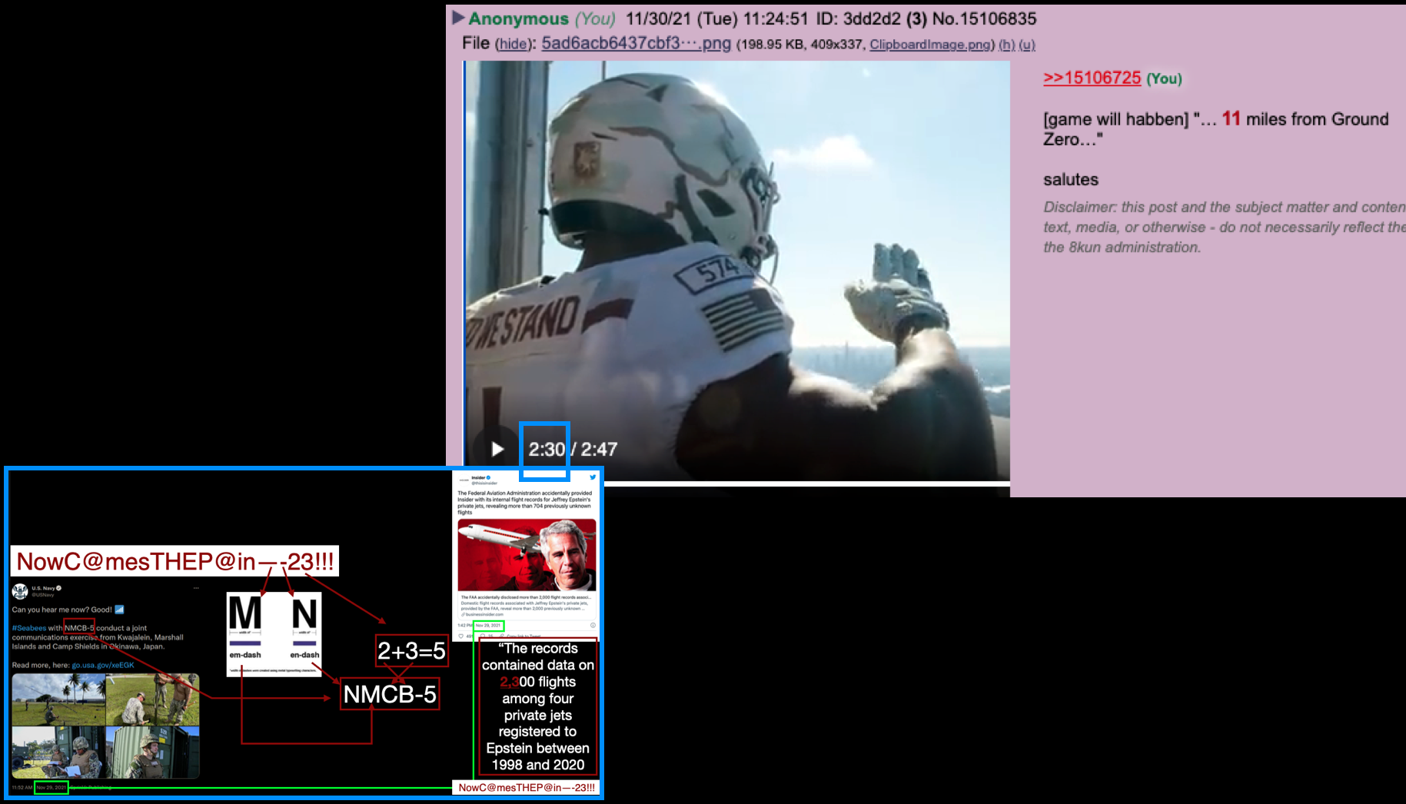Click the Insider account avatar
Viewport: 1406px width, 804px height.
coord(464,480)
